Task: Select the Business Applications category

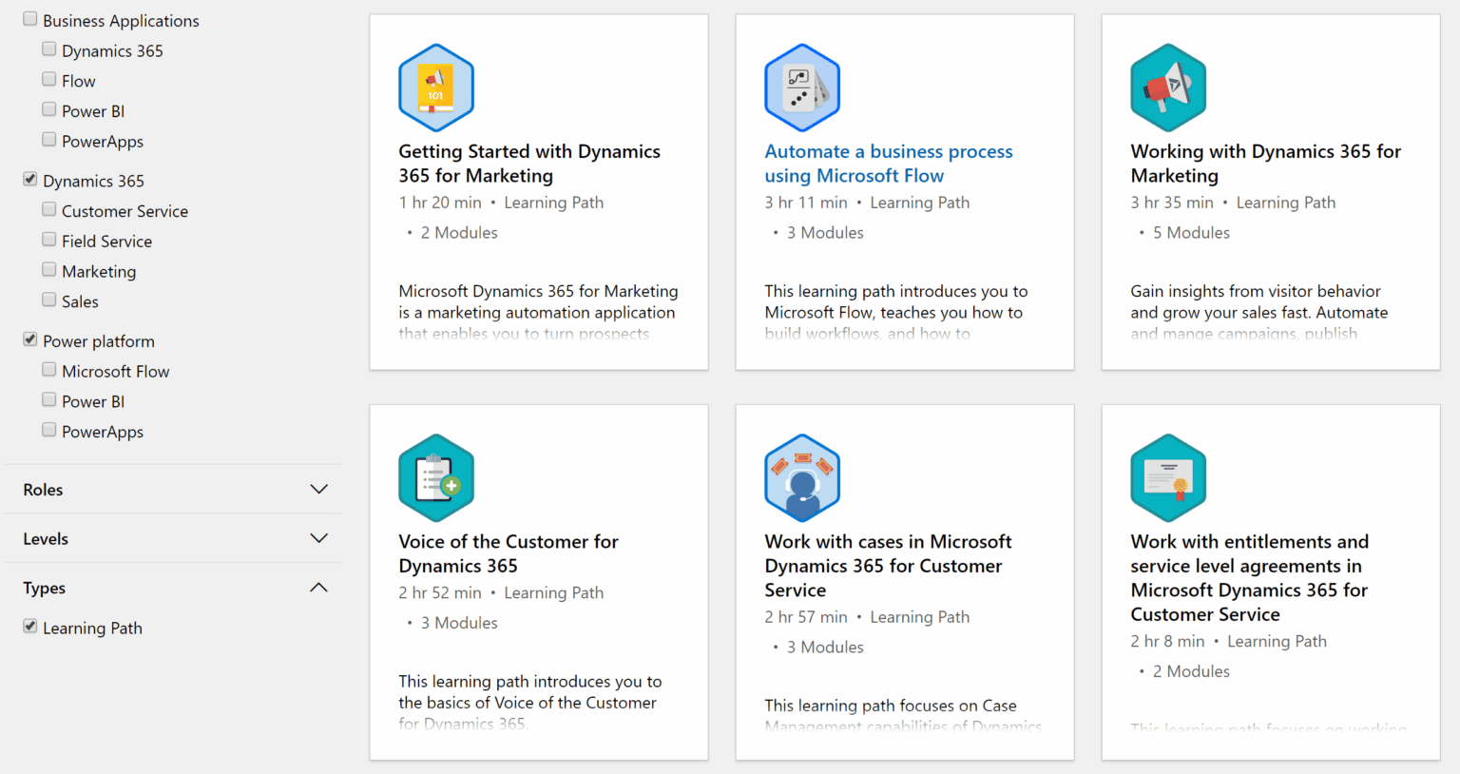Action: click(x=29, y=18)
